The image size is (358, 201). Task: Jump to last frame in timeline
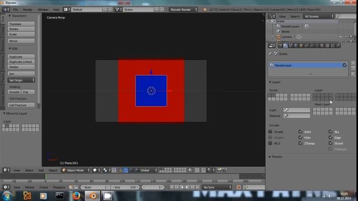click(x=197, y=187)
